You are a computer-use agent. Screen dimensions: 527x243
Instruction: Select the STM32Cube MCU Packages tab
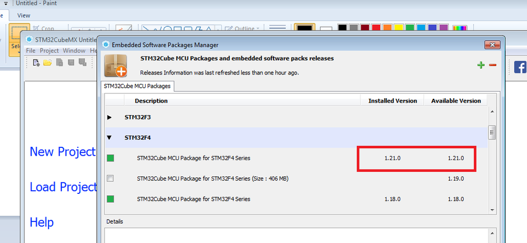tap(137, 86)
